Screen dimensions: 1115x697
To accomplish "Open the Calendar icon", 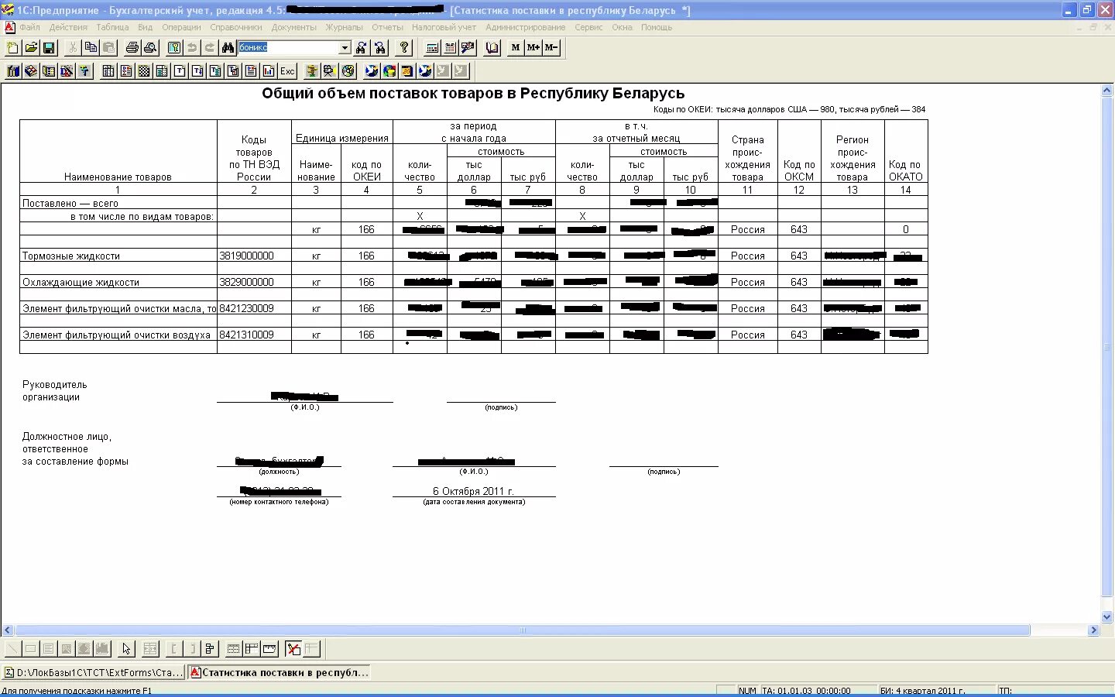I will (450, 47).
